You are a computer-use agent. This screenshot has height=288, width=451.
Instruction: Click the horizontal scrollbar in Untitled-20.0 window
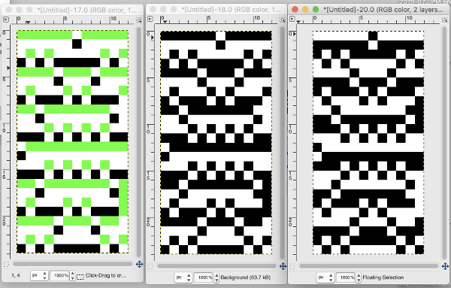tap(369, 266)
